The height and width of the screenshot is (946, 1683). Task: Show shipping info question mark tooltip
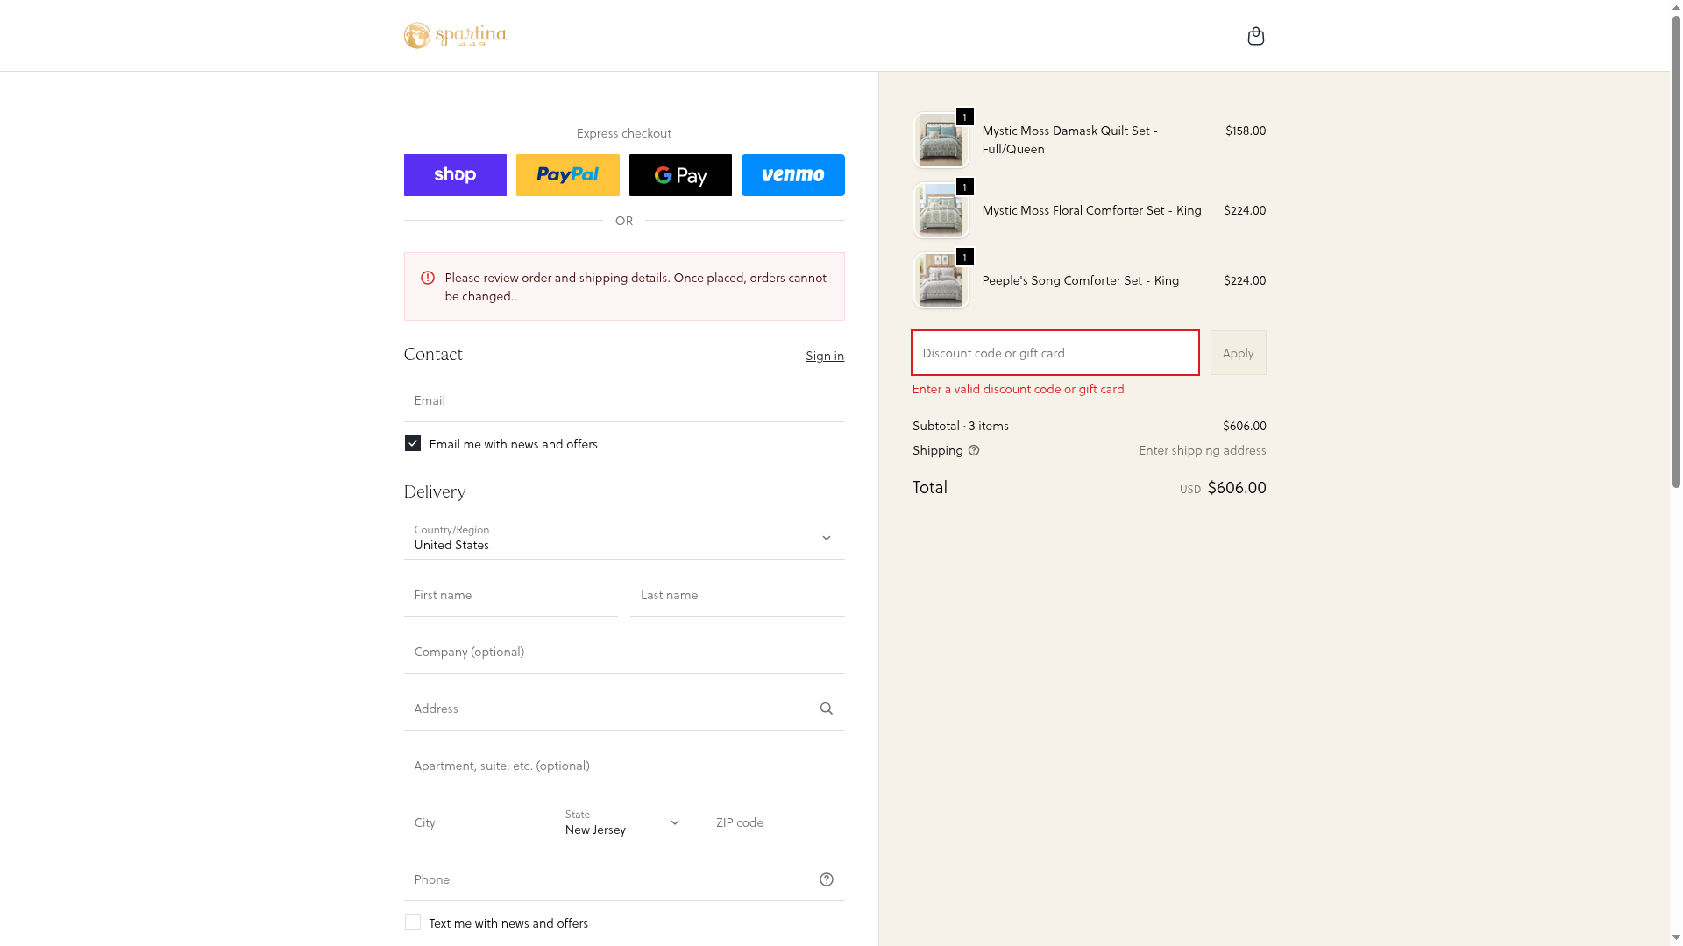click(x=974, y=450)
